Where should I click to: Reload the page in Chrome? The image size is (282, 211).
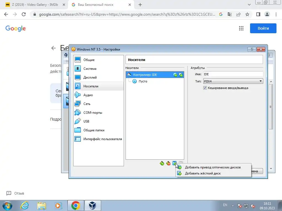point(24,14)
